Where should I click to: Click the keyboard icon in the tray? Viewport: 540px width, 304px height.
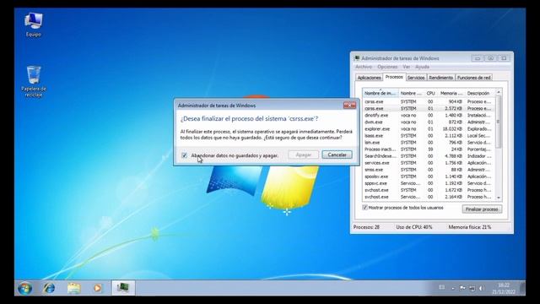coord(442,287)
